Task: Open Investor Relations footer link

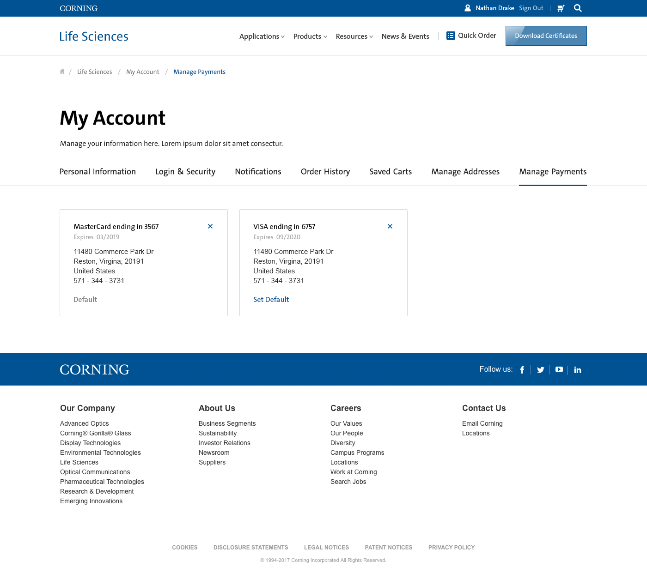Action: (x=225, y=443)
